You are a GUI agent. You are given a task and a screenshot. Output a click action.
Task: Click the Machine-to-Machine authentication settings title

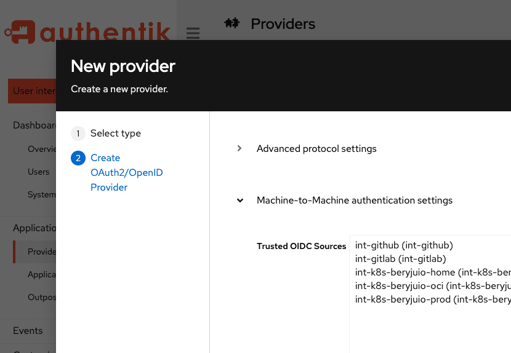click(x=355, y=200)
